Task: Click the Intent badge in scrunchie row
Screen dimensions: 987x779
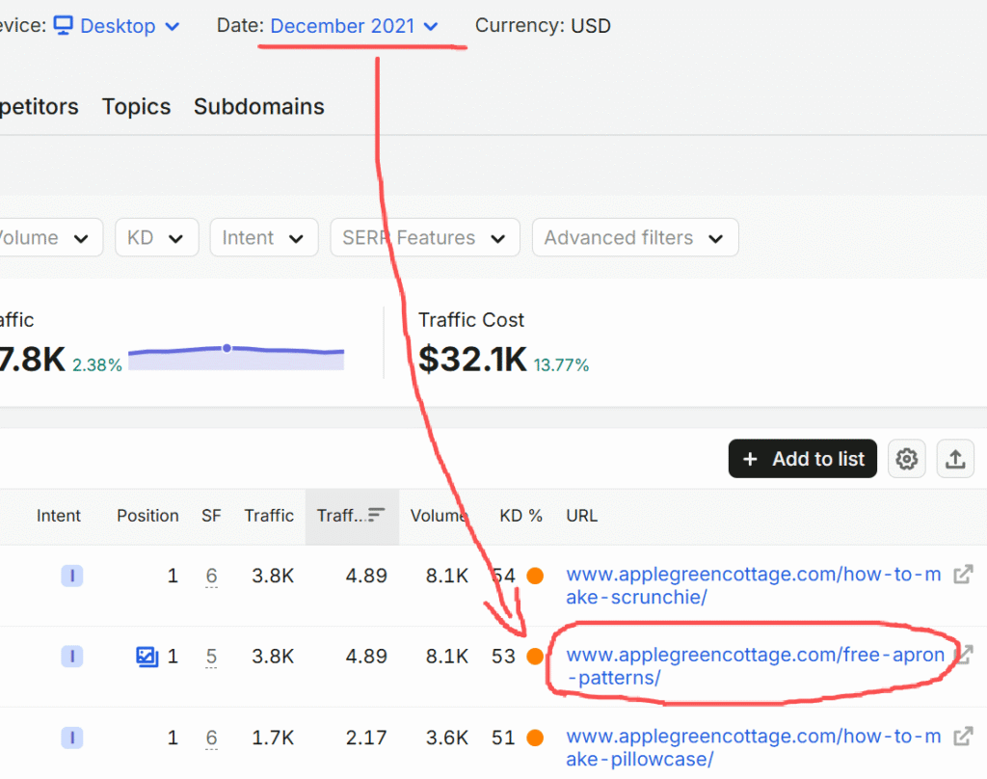Action: (71, 576)
